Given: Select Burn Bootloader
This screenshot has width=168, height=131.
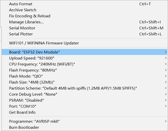Looking at the screenshot, I should pyautogui.click(x=24, y=127).
